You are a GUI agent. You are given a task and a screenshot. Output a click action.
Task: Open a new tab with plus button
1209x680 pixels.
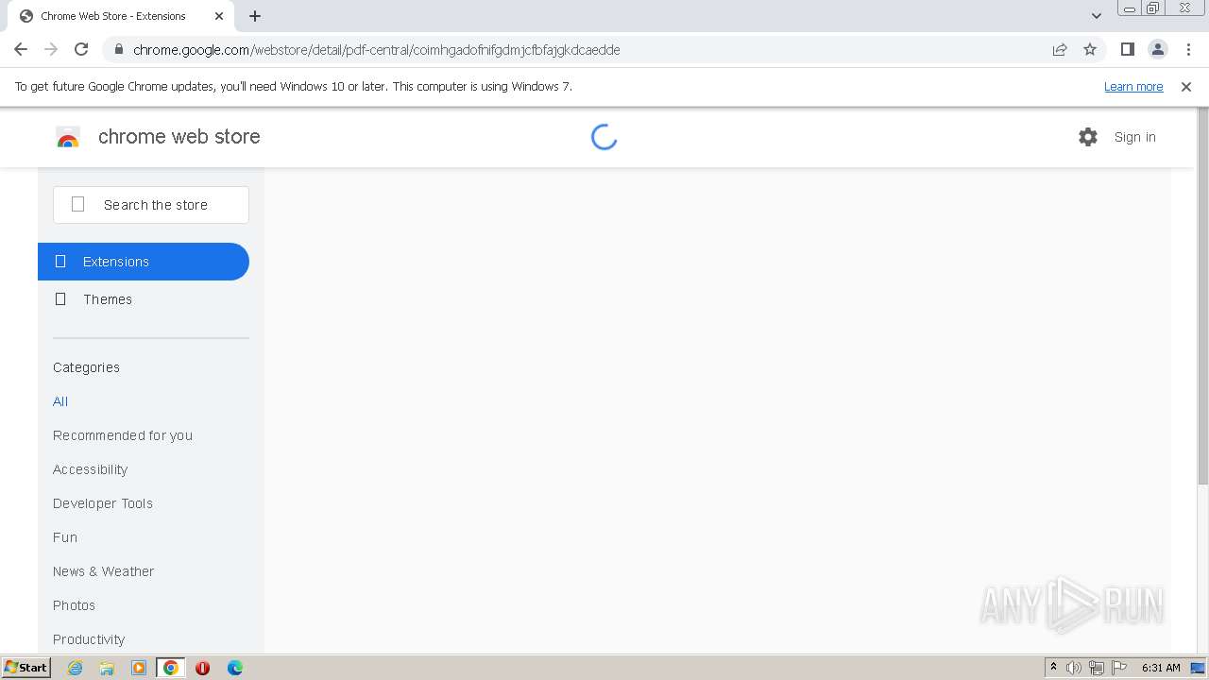255,16
